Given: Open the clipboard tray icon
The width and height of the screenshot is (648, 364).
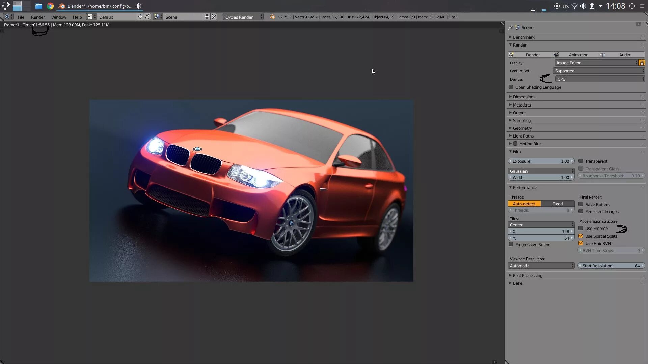Looking at the screenshot, I should pos(592,6).
